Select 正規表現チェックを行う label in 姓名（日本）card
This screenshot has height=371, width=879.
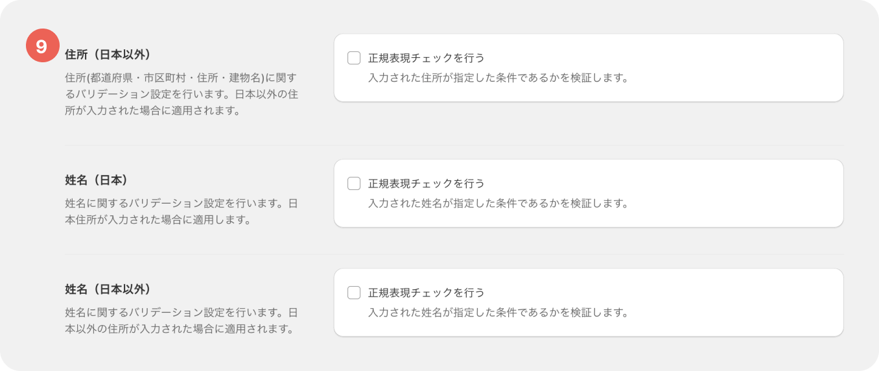tap(427, 184)
